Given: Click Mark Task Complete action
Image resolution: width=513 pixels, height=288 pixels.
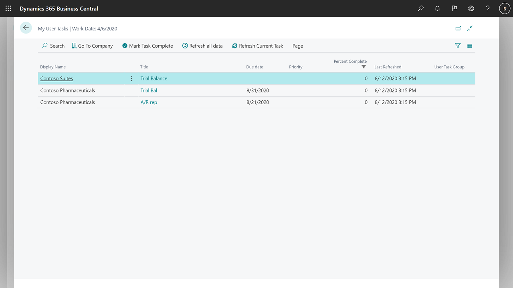Looking at the screenshot, I should click(147, 46).
